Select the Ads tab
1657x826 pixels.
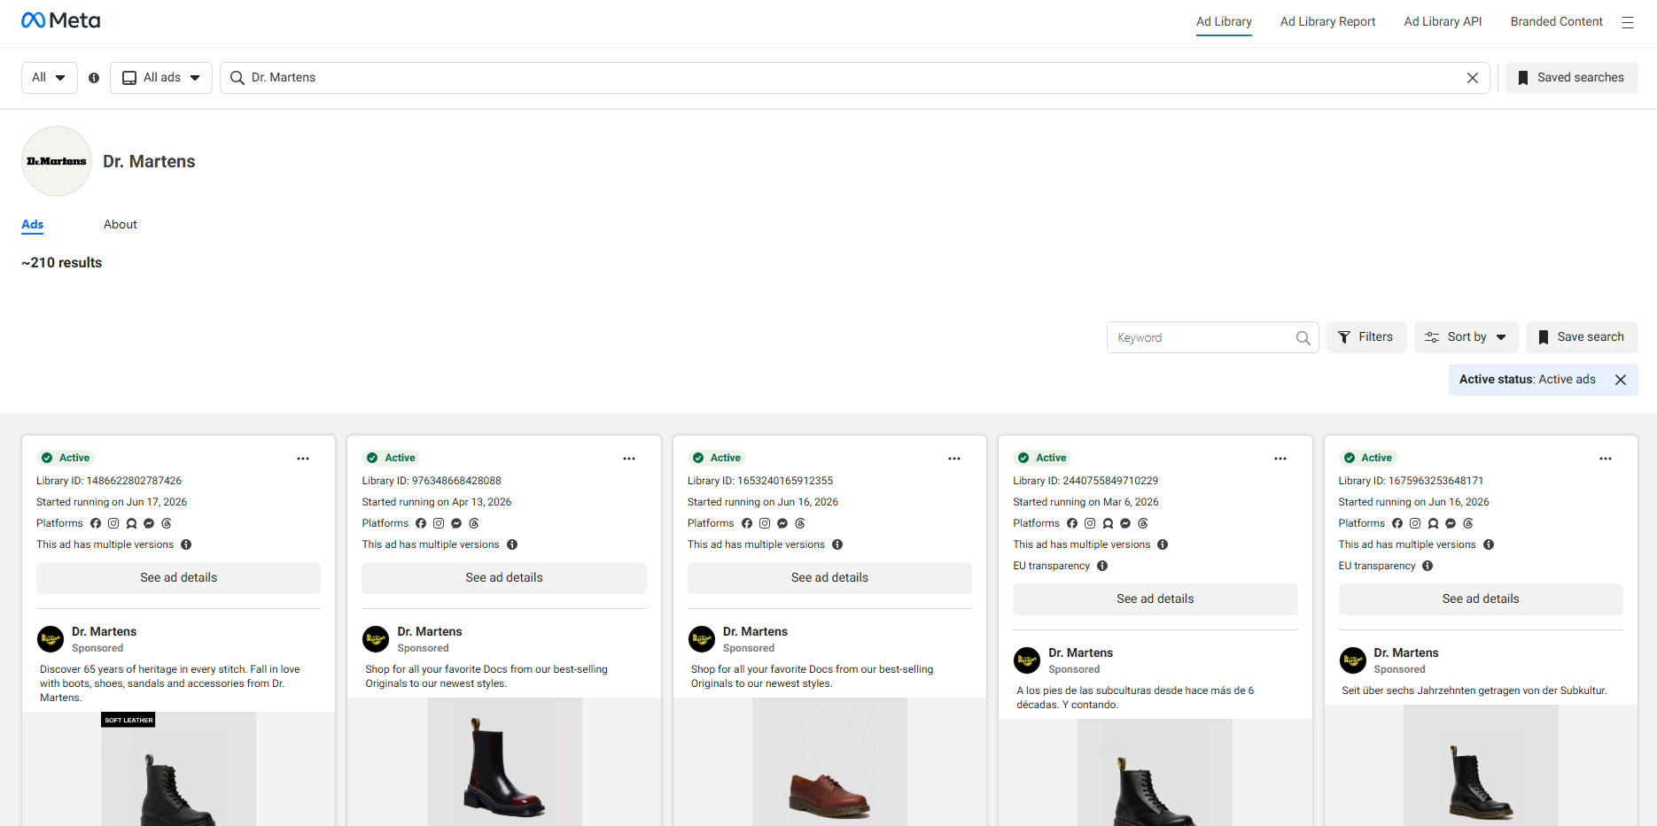point(33,225)
